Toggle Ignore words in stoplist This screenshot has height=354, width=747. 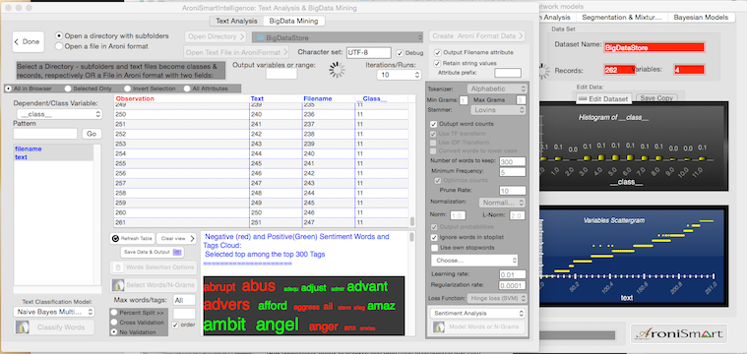click(434, 237)
